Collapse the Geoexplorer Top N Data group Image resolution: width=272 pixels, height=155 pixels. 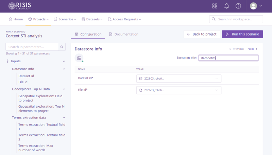(64, 89)
